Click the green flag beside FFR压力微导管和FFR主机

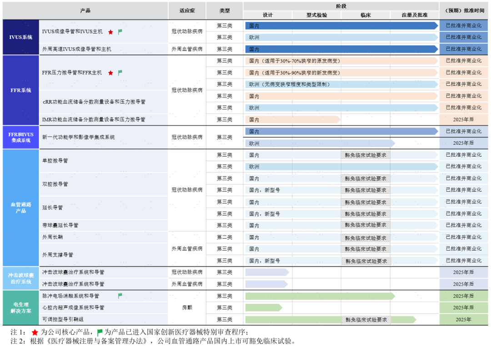120,73
